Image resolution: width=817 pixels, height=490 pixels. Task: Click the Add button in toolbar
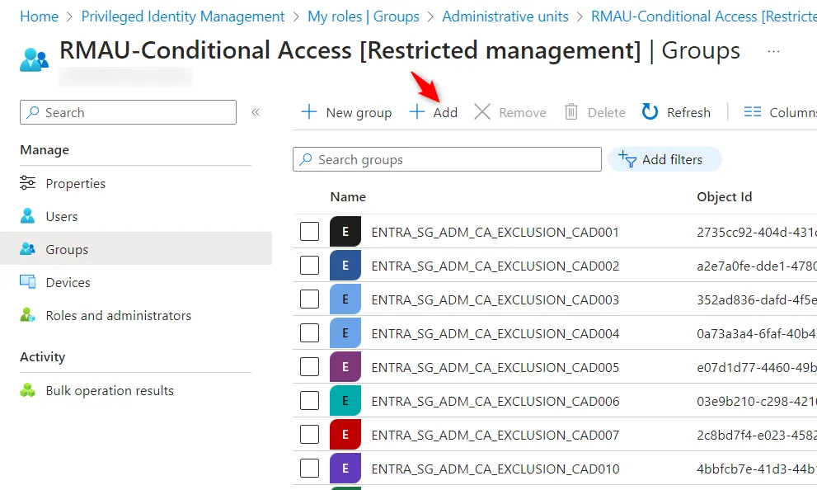[x=434, y=112]
